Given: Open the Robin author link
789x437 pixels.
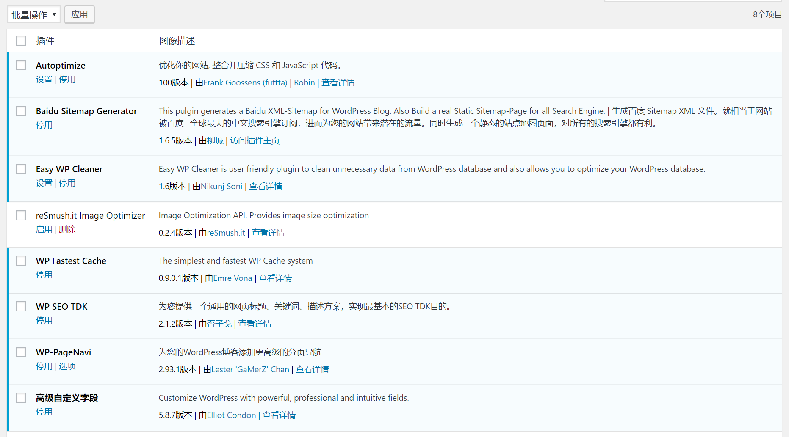Looking at the screenshot, I should [305, 83].
